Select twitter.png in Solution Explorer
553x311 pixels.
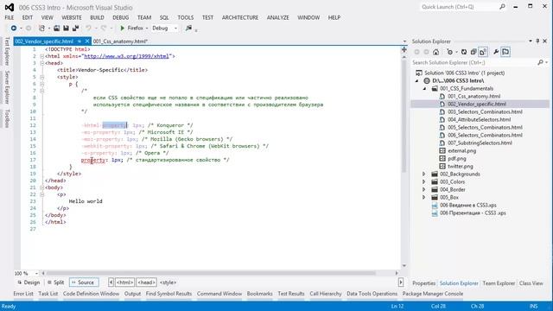pos(461,166)
